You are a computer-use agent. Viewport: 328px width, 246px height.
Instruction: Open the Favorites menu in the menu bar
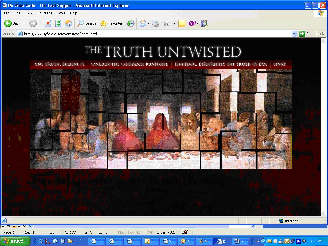click(x=45, y=13)
